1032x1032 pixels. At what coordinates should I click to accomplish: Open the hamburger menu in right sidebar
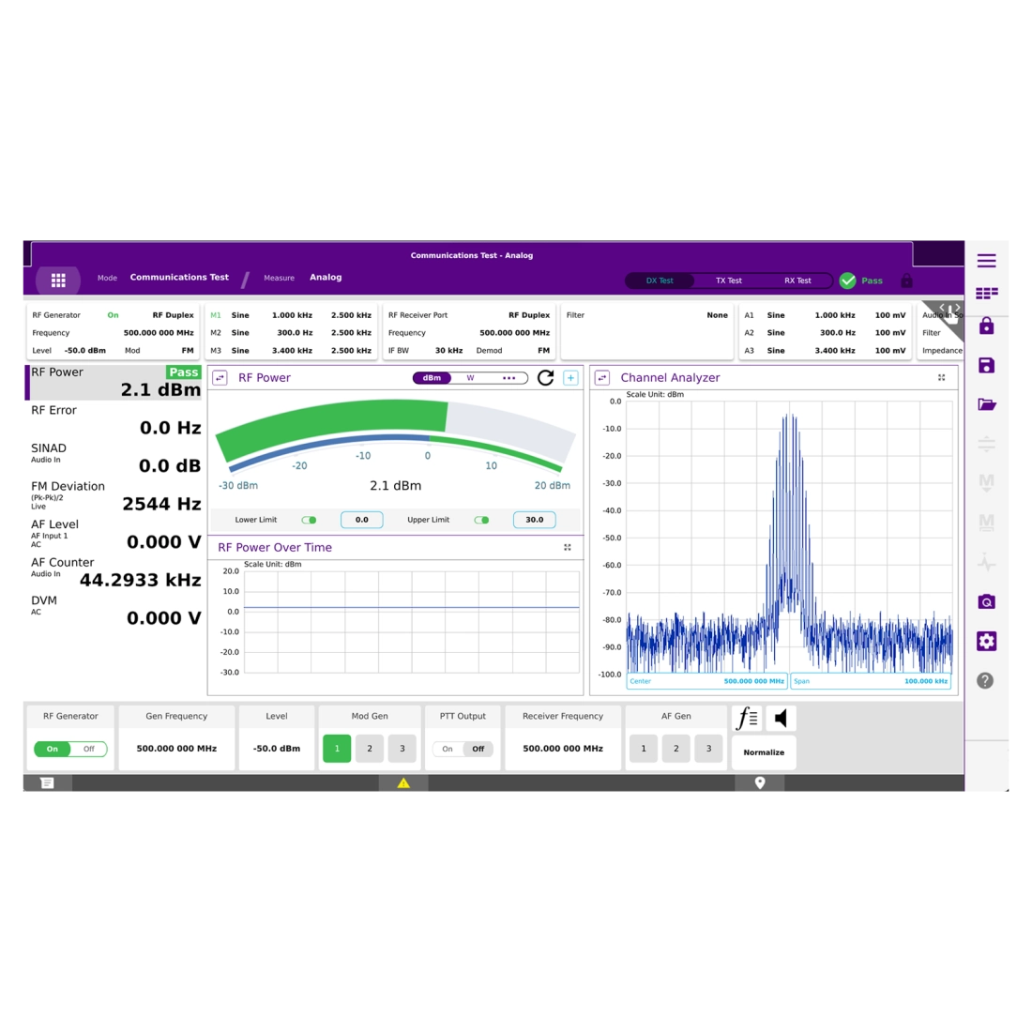tap(986, 261)
